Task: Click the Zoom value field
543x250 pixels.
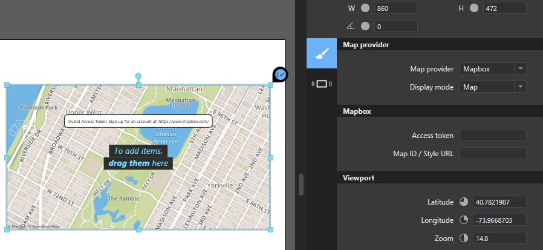Action: [x=500, y=238]
